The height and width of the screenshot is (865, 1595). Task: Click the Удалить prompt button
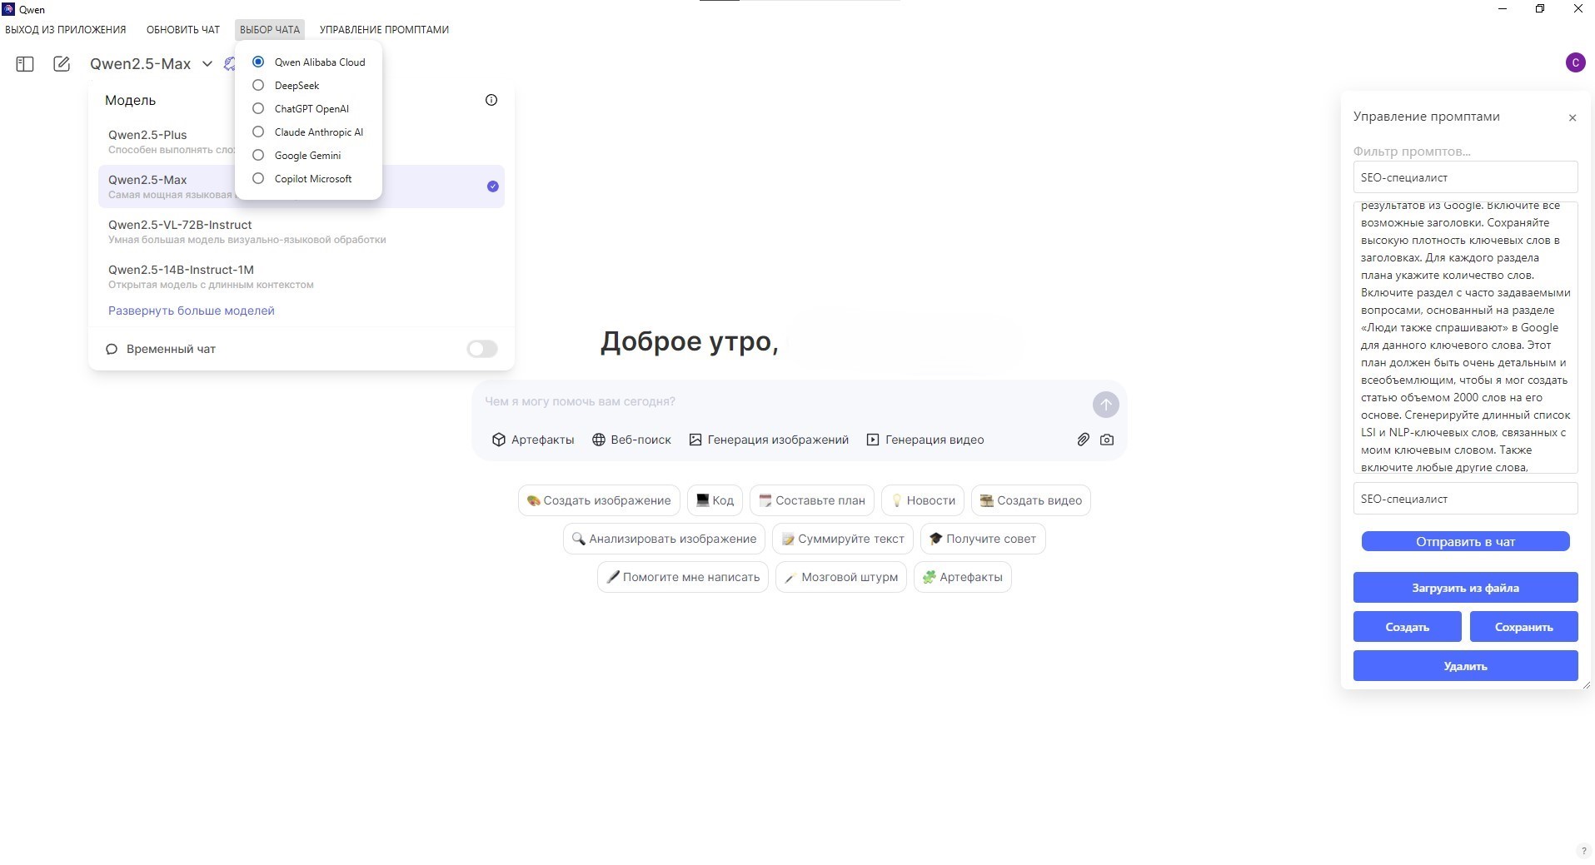coord(1465,666)
